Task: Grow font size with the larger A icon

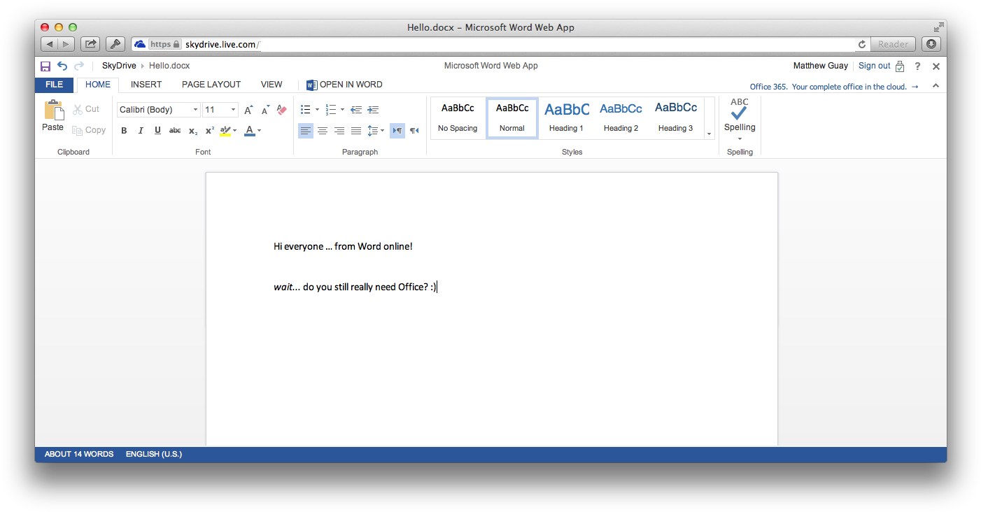Action: click(x=248, y=110)
